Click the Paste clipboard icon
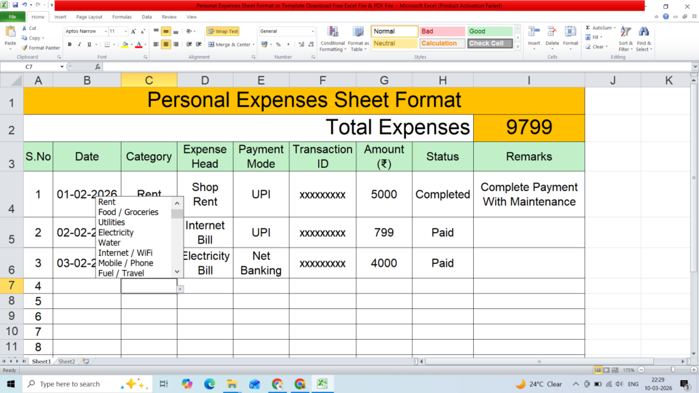Screen dimensions: 699x393 pyautogui.click(x=10, y=32)
